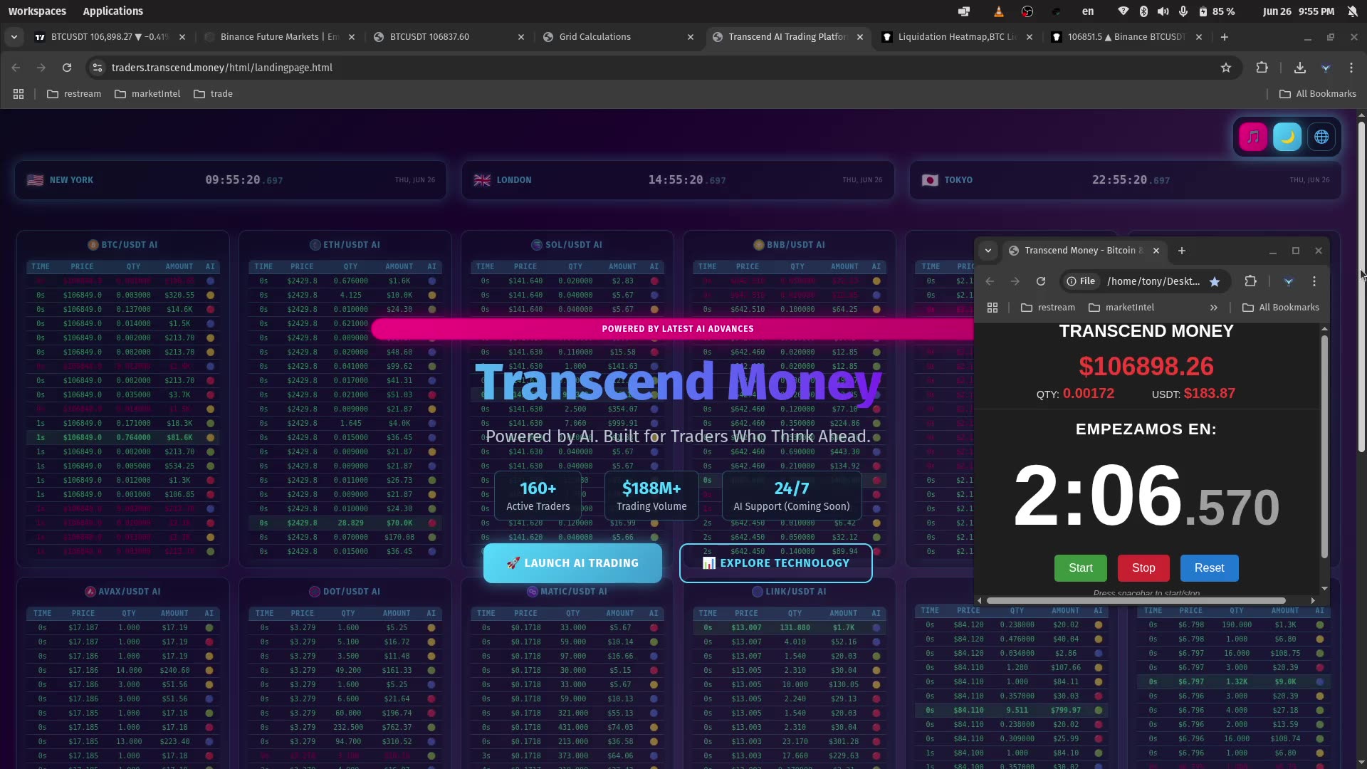
Task: Click the microphone tray icon
Action: [x=1183, y=11]
